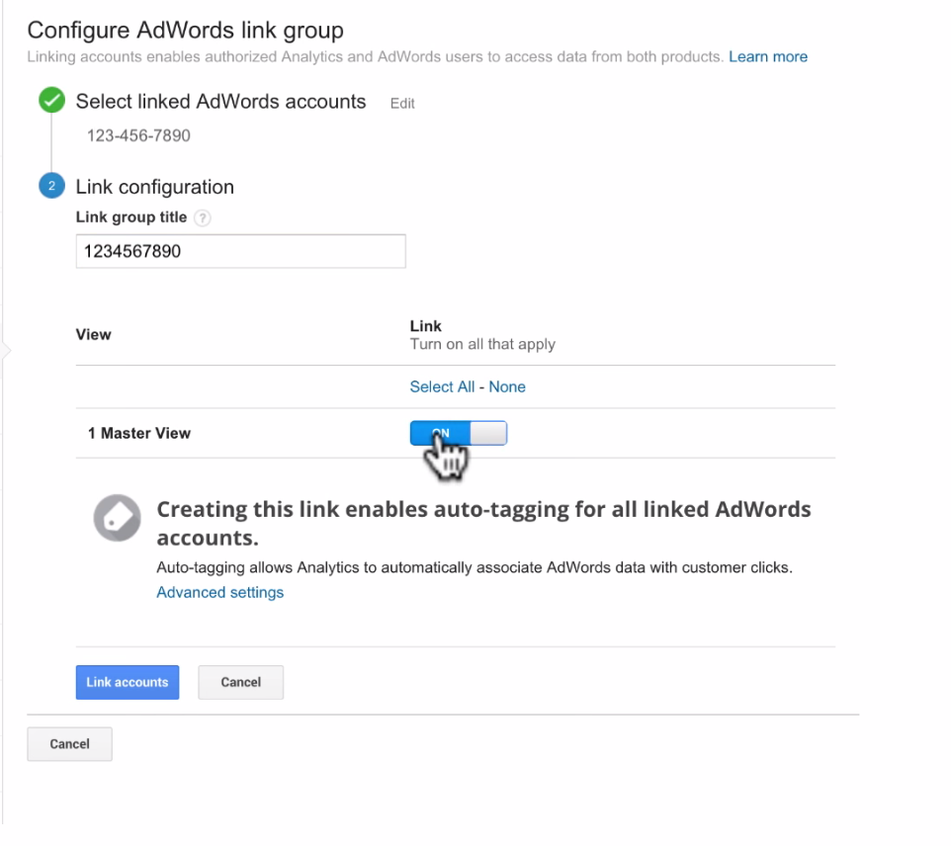Click the 123-456-7890 account ID text
The width and height of the screenshot is (951, 846).
[x=138, y=135]
